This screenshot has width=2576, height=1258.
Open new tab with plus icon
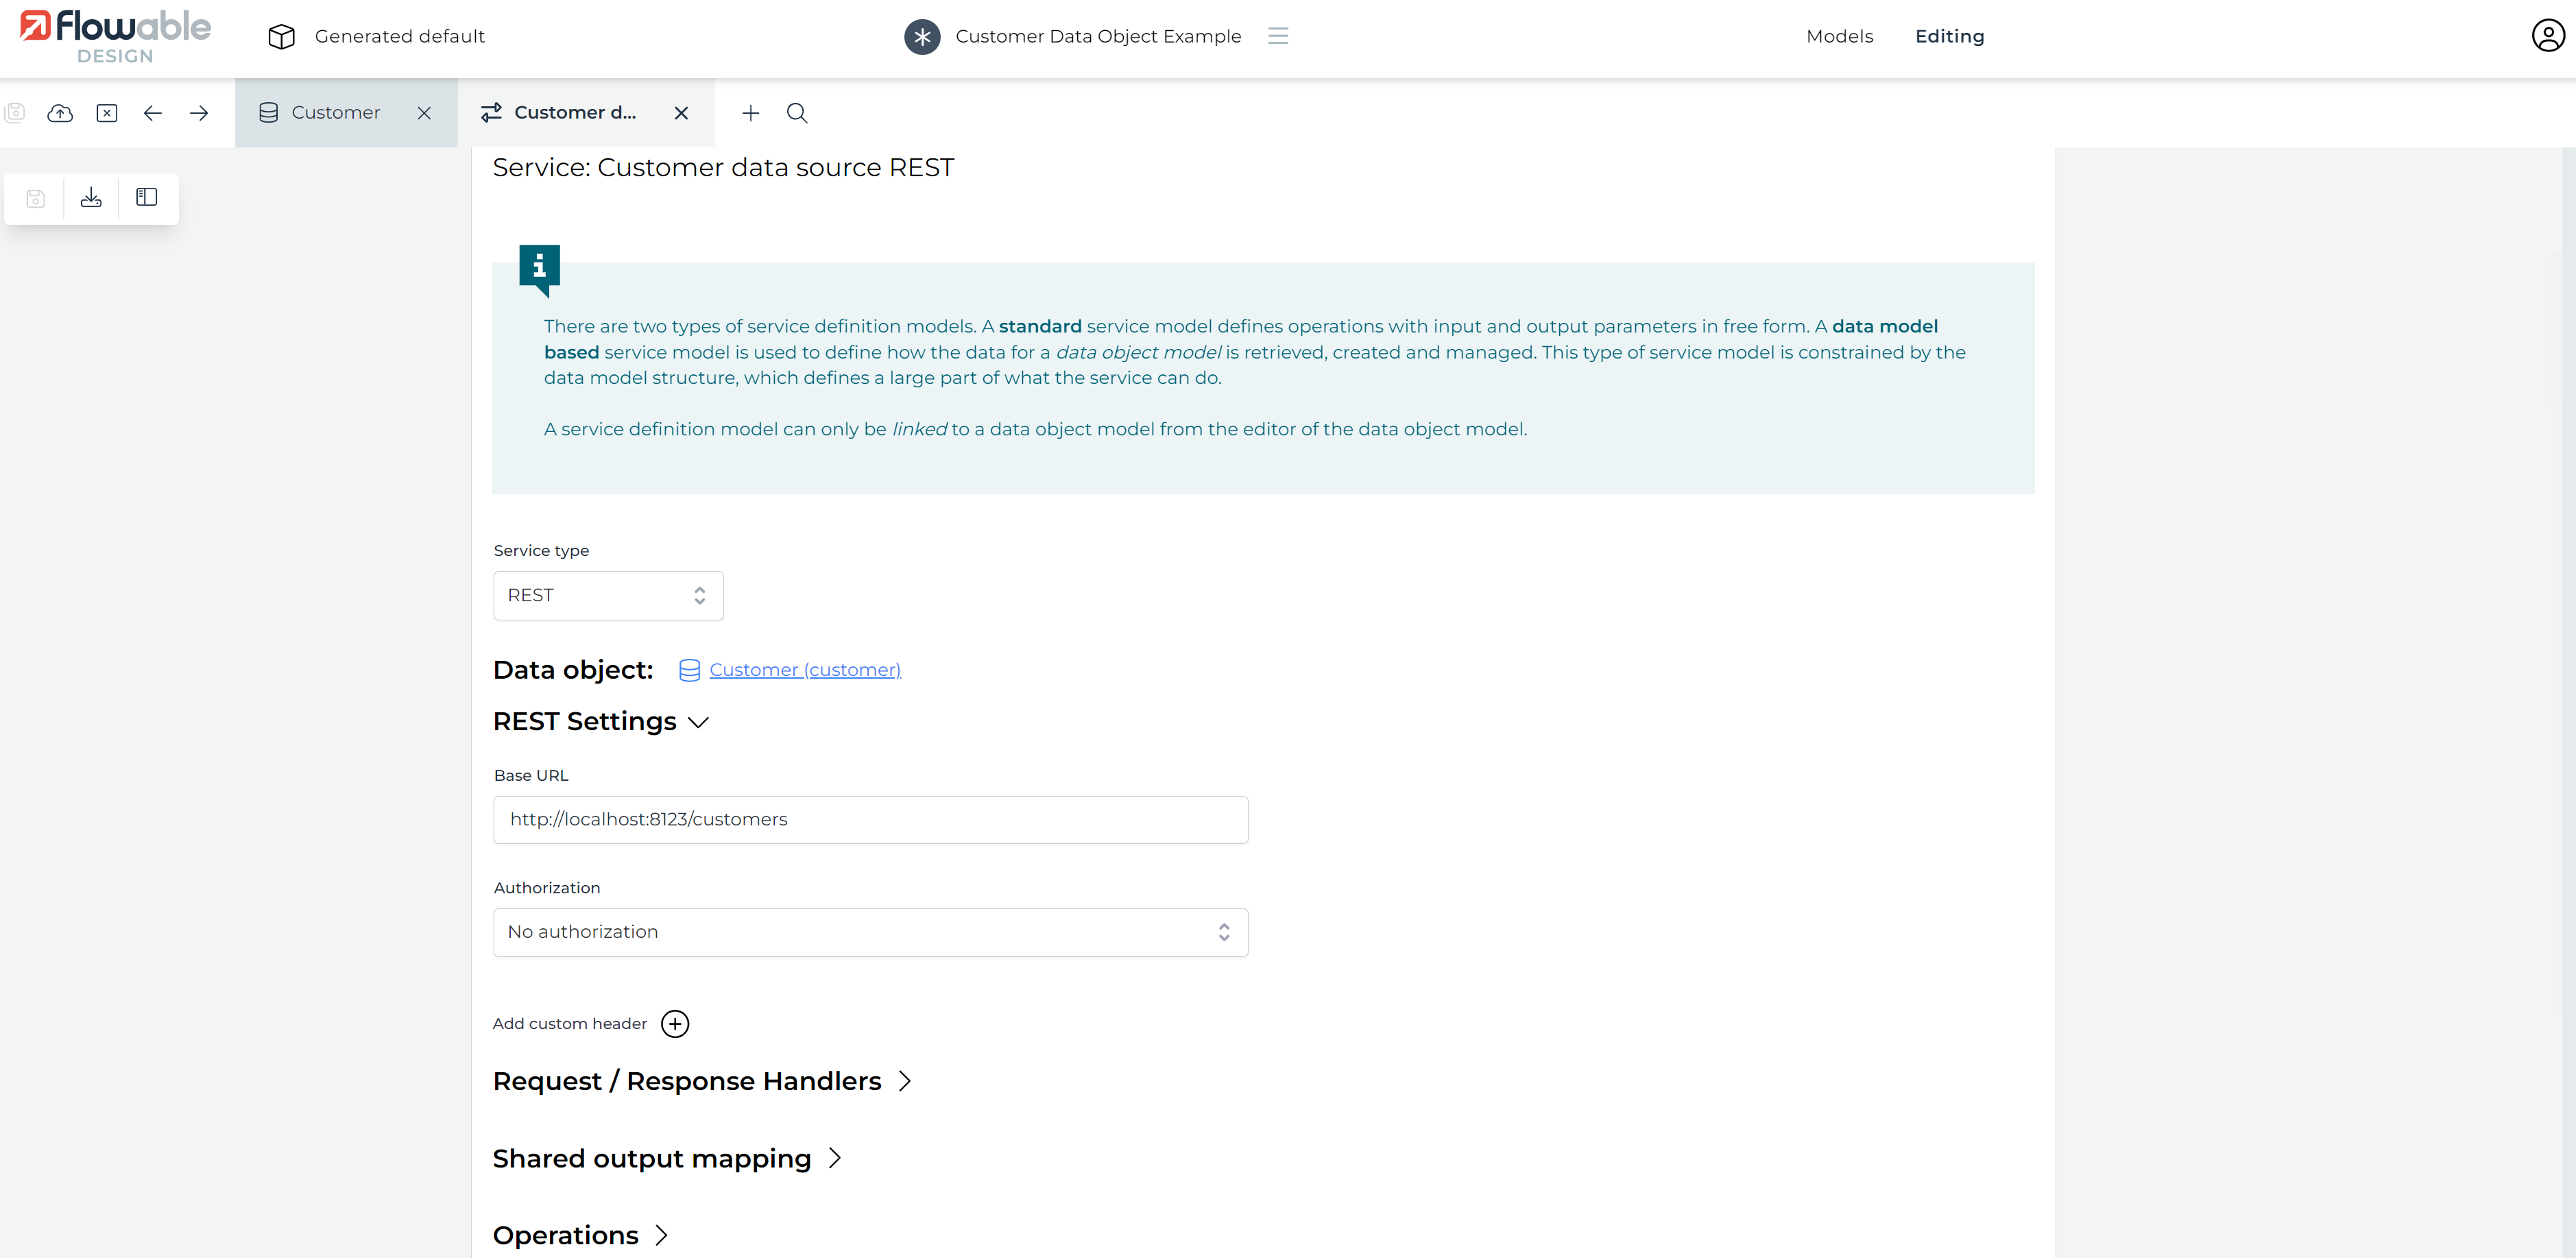point(750,113)
